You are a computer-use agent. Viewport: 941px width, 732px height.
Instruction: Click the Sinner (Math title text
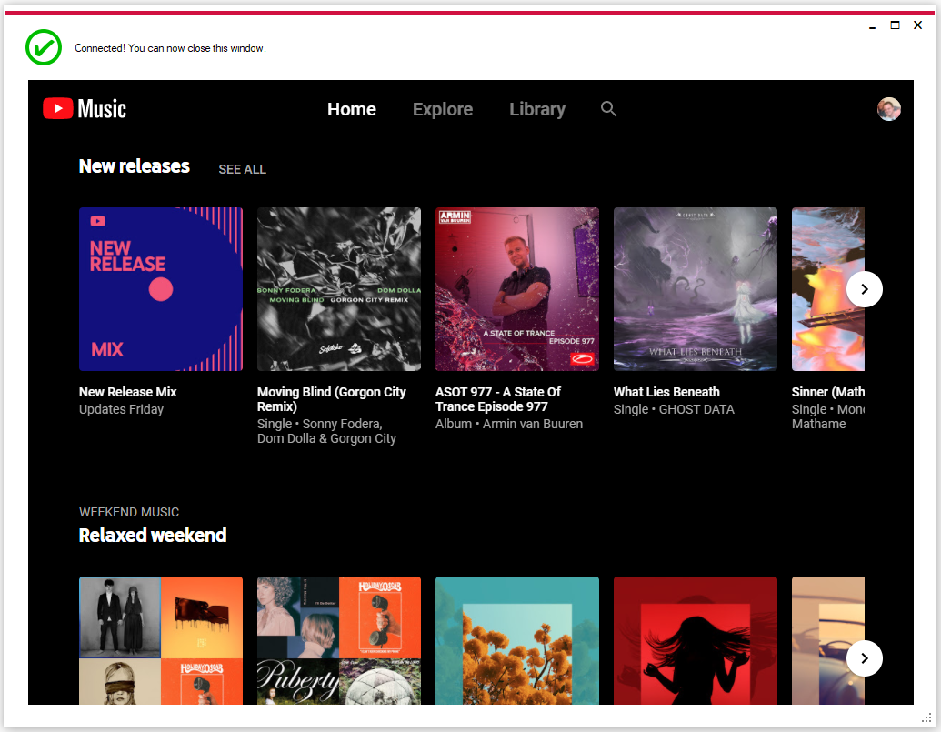pos(828,392)
